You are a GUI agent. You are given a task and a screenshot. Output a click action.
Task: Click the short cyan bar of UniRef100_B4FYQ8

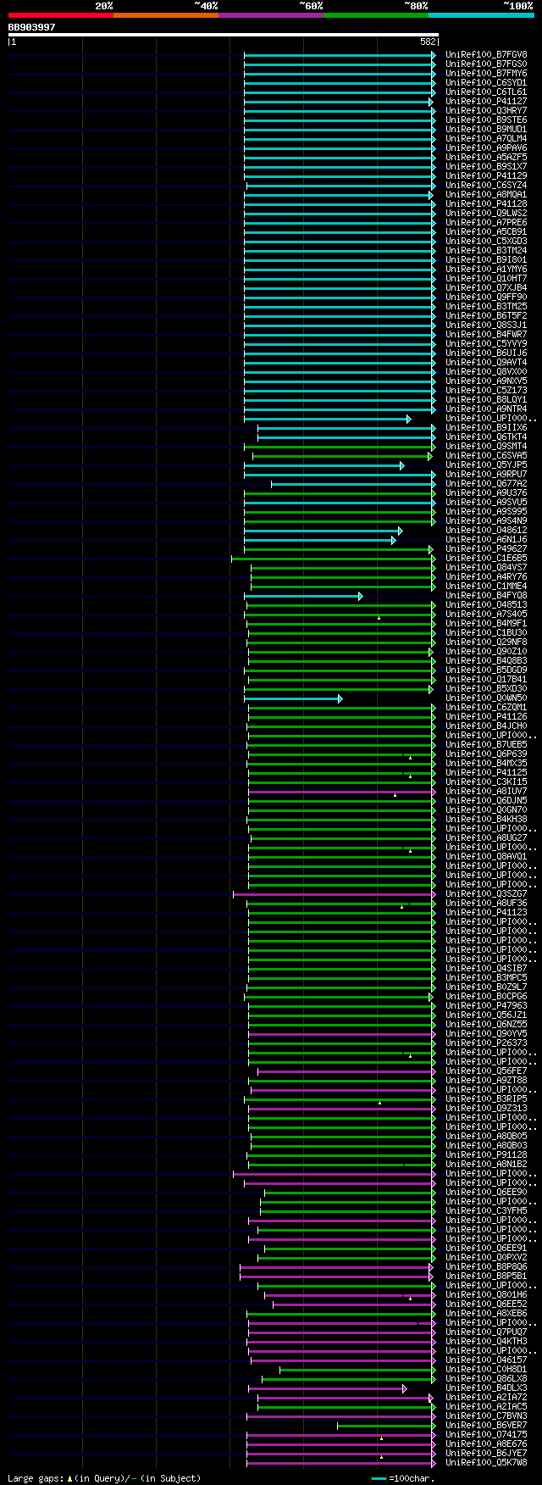303,596
